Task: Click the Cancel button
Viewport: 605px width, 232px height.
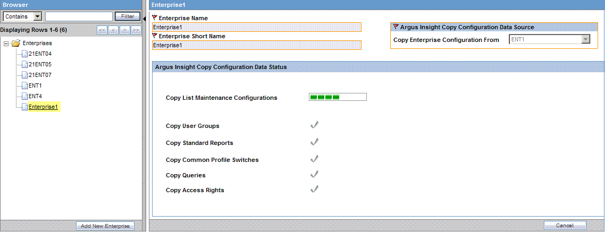Action: point(565,226)
